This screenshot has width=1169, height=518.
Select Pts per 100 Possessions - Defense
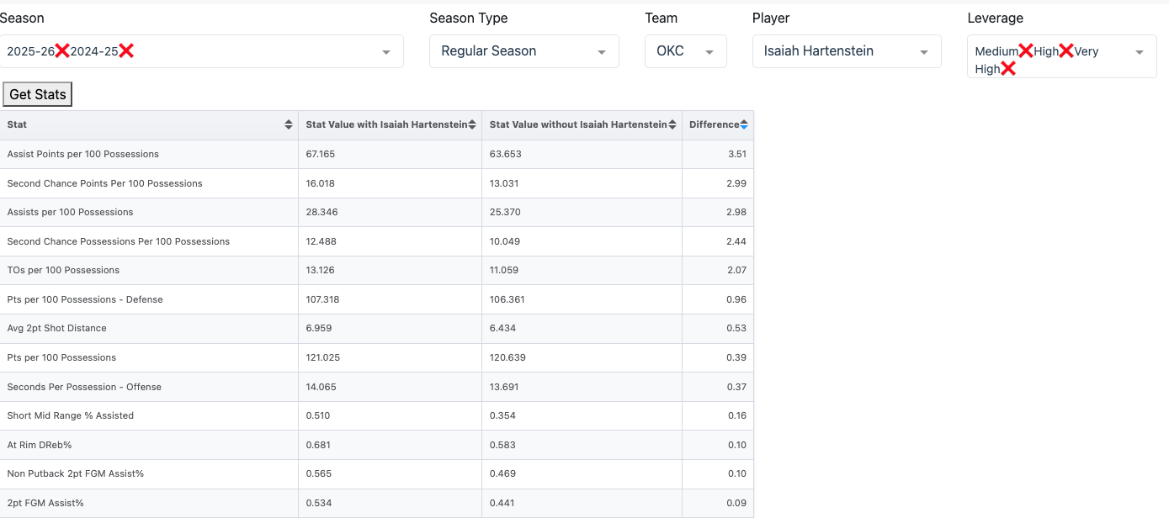pos(377,299)
